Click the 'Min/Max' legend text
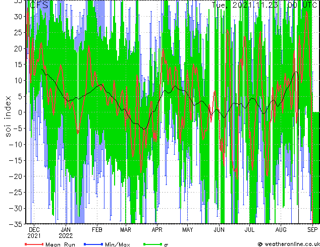320x247 pixels. [117, 244]
